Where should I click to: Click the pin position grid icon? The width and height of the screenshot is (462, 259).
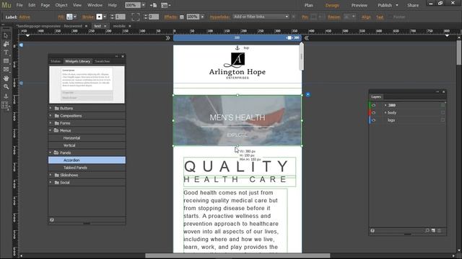[313, 17]
